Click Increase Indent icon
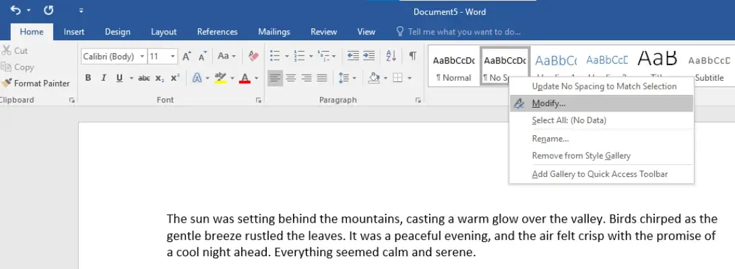The image size is (735, 269). (x=369, y=56)
